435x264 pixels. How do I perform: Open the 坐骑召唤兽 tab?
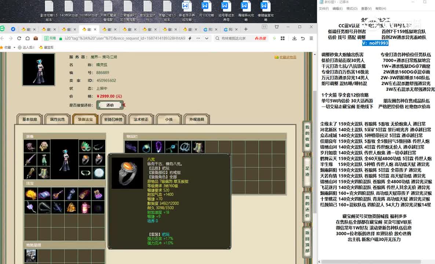[113, 119]
